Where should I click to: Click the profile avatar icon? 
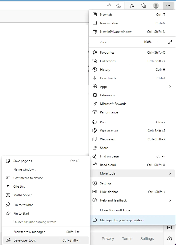(x=156, y=6)
